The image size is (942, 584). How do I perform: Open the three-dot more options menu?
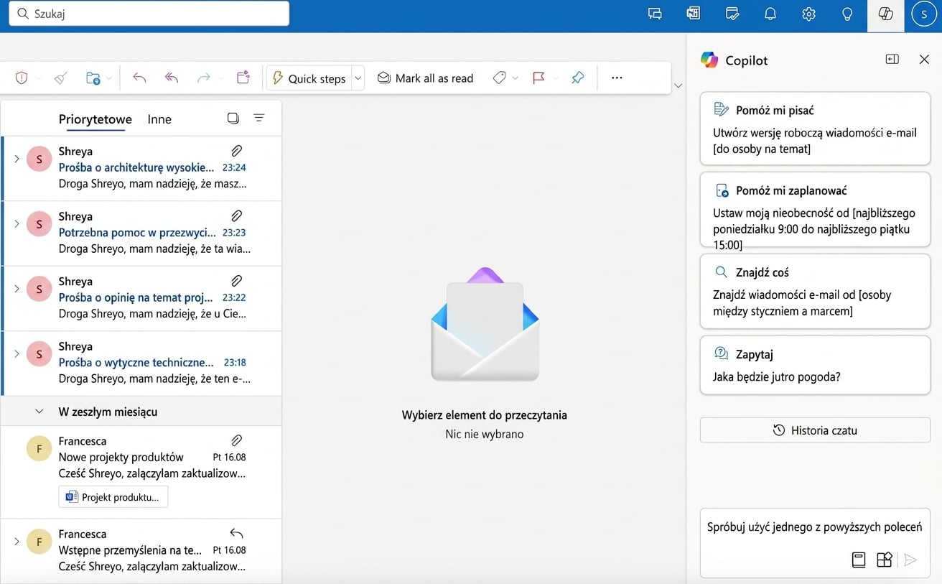(x=617, y=78)
